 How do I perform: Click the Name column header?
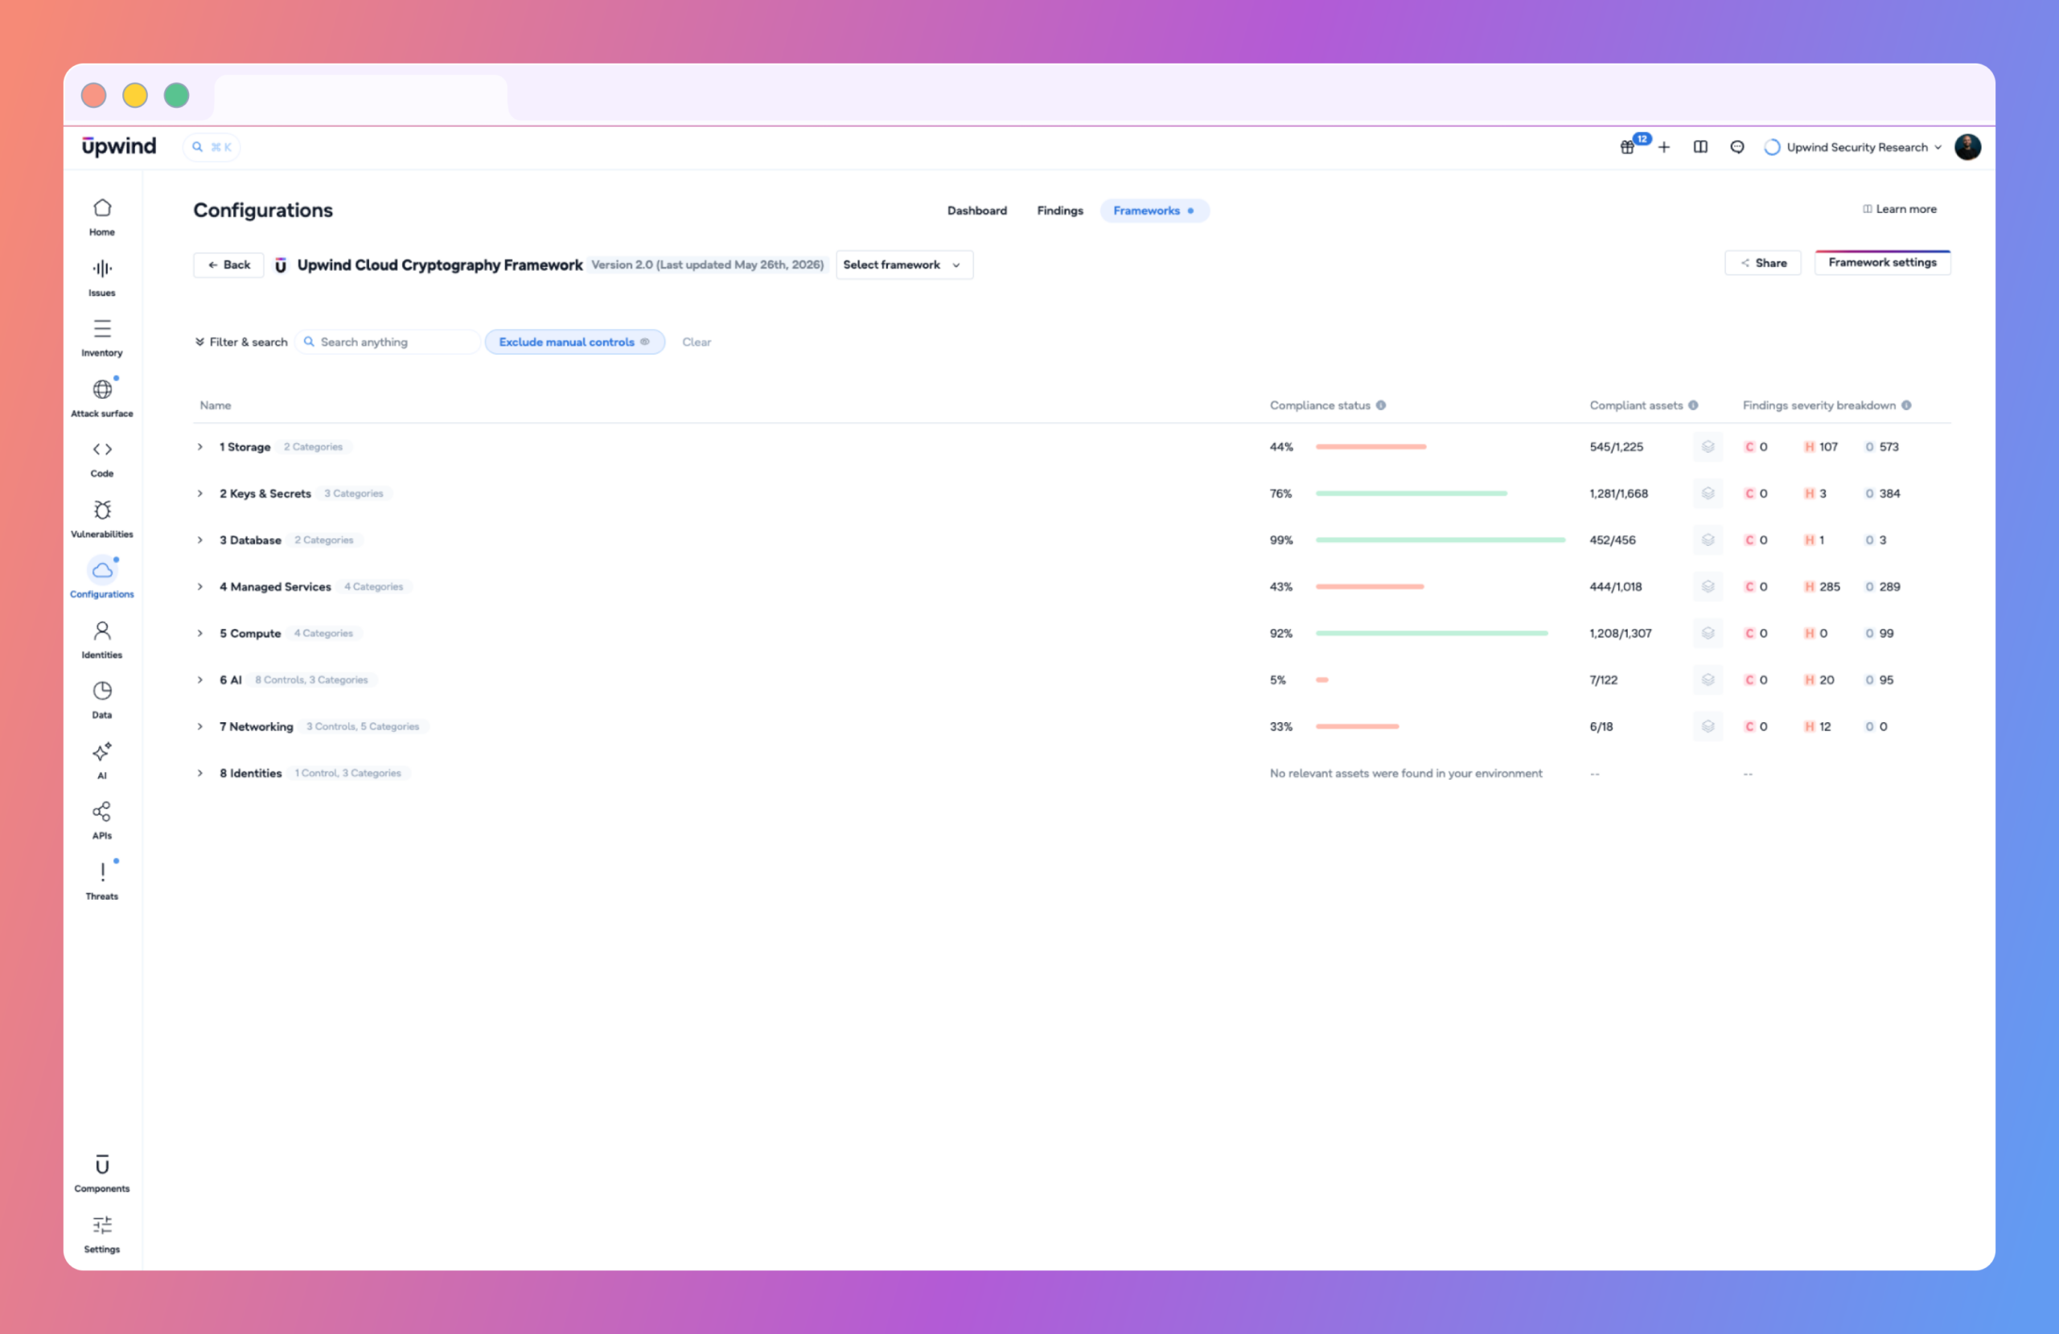[216, 406]
